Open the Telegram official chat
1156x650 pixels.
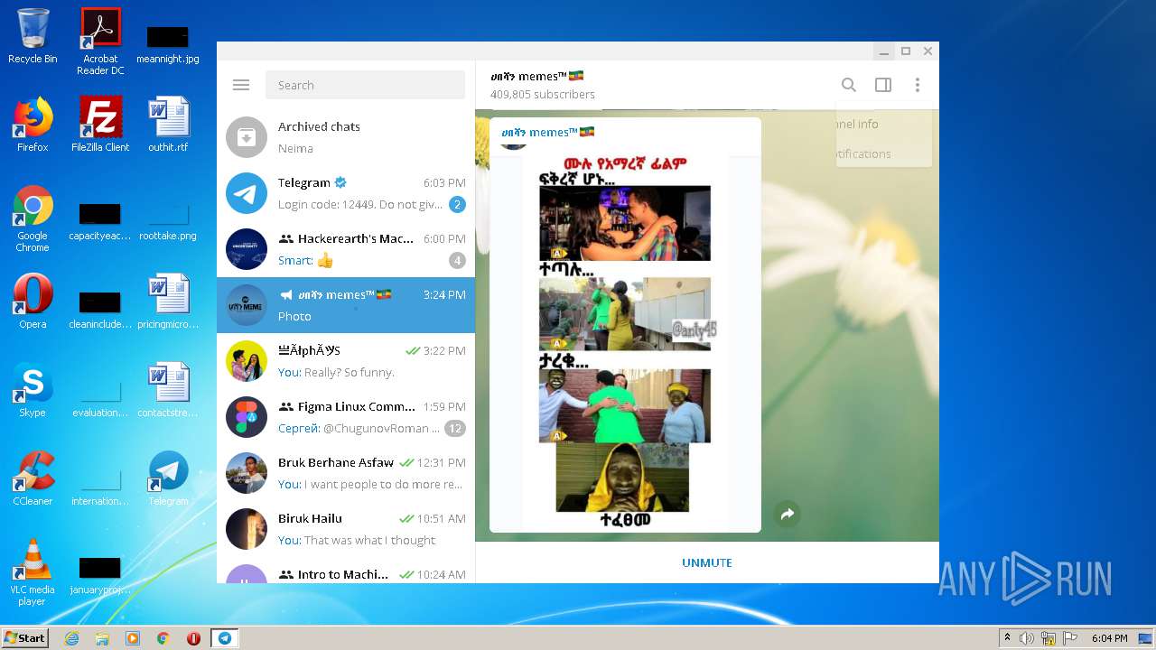(346, 193)
